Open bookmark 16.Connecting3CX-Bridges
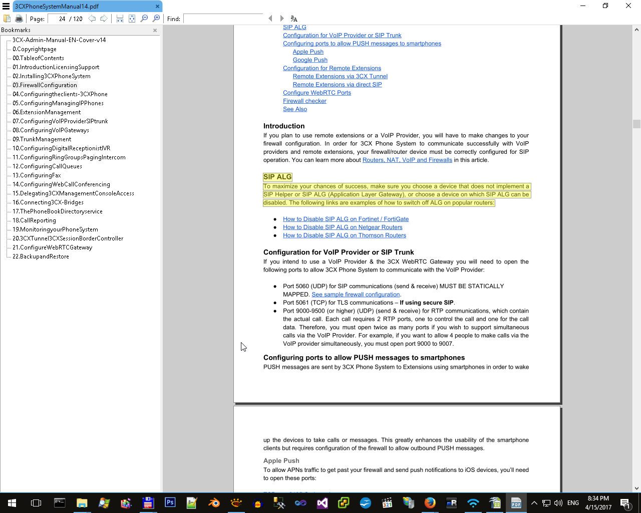Viewport: 641px width, 513px height. point(48,202)
